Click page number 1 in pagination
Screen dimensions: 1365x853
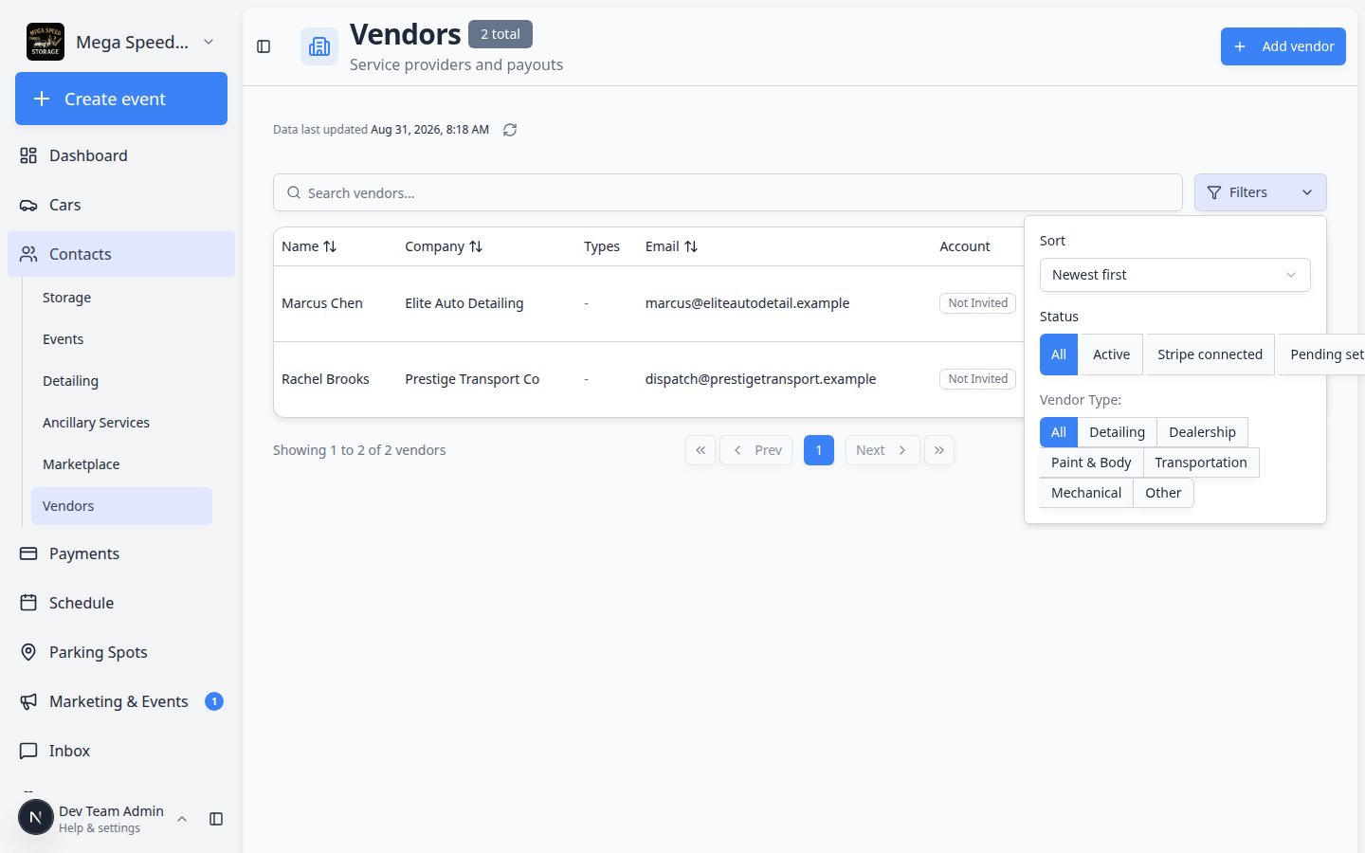819,450
